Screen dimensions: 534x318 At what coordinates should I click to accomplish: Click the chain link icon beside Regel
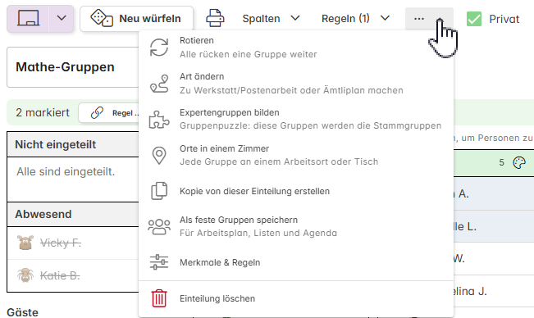97,112
